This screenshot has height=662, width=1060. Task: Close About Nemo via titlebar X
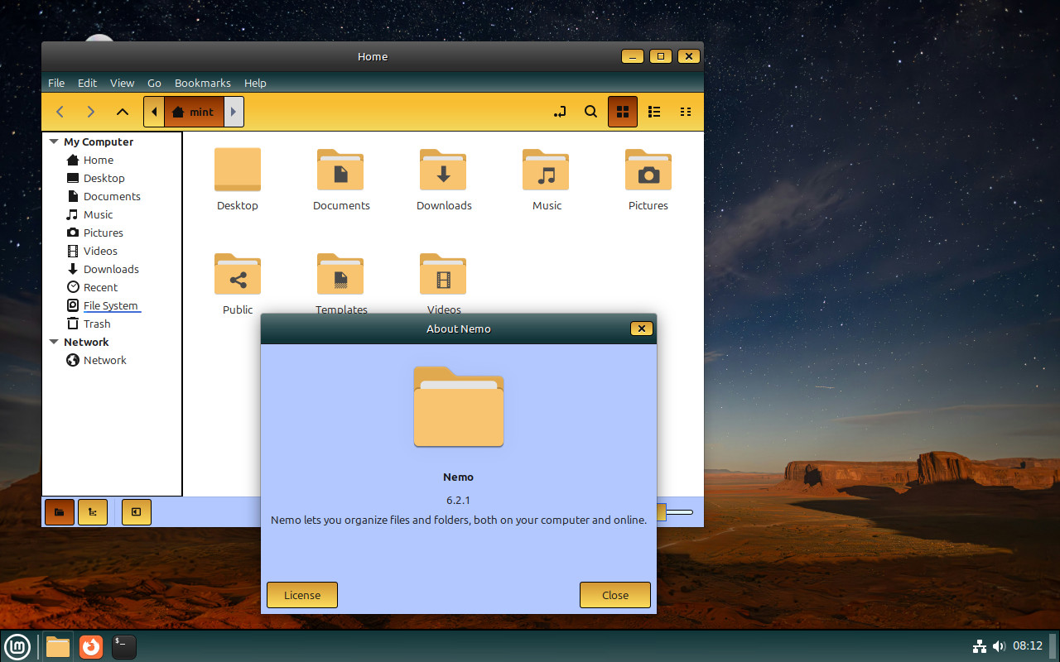[641, 329]
